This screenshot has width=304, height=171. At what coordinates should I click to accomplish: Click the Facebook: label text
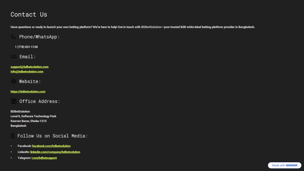coord(25,146)
